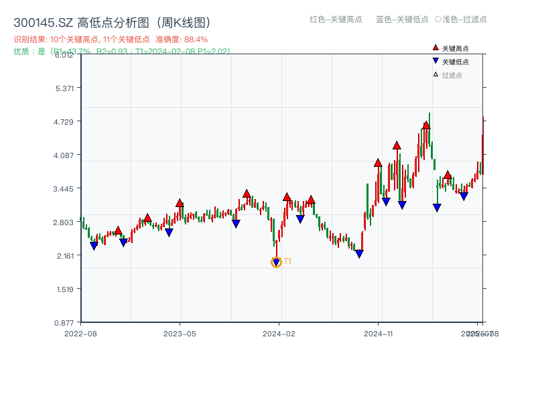
Task: Select the red high marker right after T1 rebound
Action: [x=287, y=197]
